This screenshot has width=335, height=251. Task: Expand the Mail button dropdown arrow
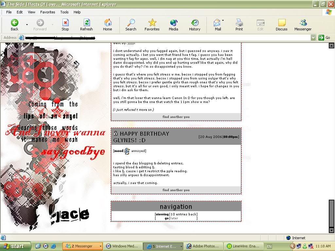coord(223,21)
